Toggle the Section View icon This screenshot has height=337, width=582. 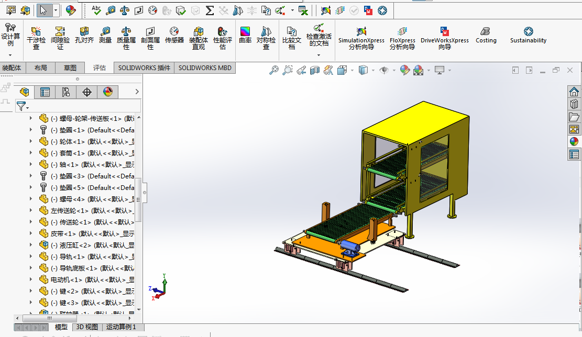coord(315,70)
